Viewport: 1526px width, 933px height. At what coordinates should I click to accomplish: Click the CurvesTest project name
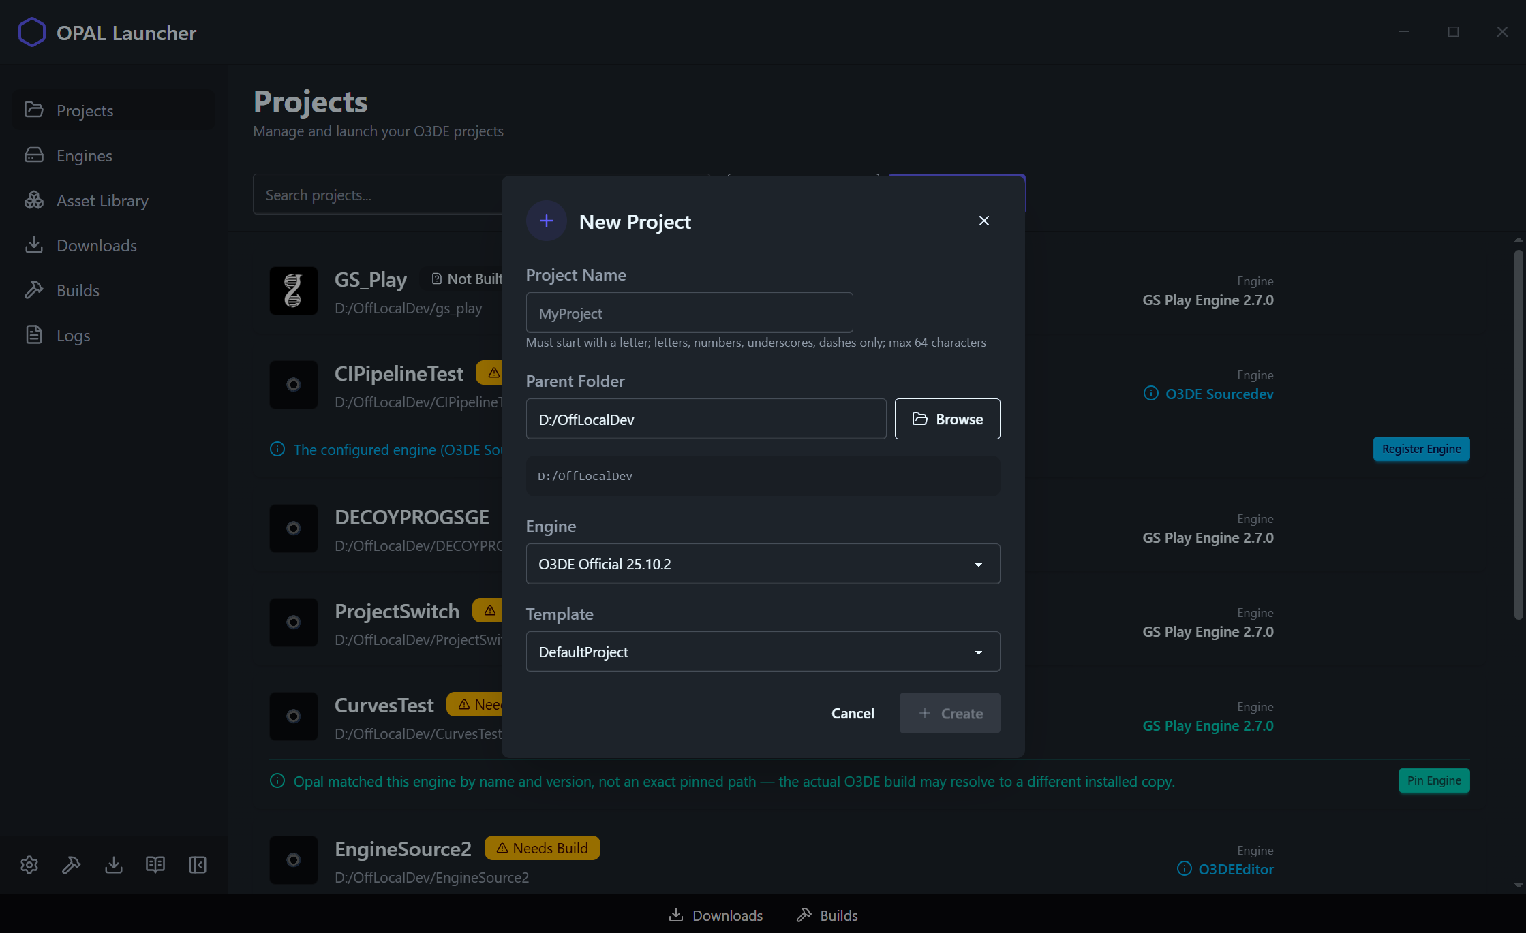[x=384, y=705]
